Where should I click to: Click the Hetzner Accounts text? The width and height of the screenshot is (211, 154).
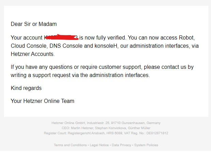pyautogui.click(x=33, y=54)
